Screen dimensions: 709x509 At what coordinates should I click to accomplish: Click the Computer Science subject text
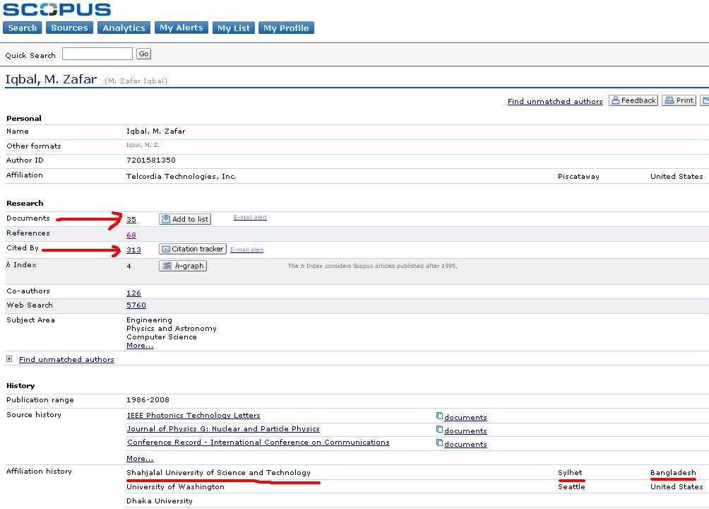(162, 337)
